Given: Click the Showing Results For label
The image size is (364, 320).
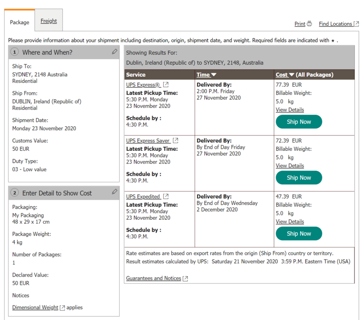Looking at the screenshot, I should [152, 53].
